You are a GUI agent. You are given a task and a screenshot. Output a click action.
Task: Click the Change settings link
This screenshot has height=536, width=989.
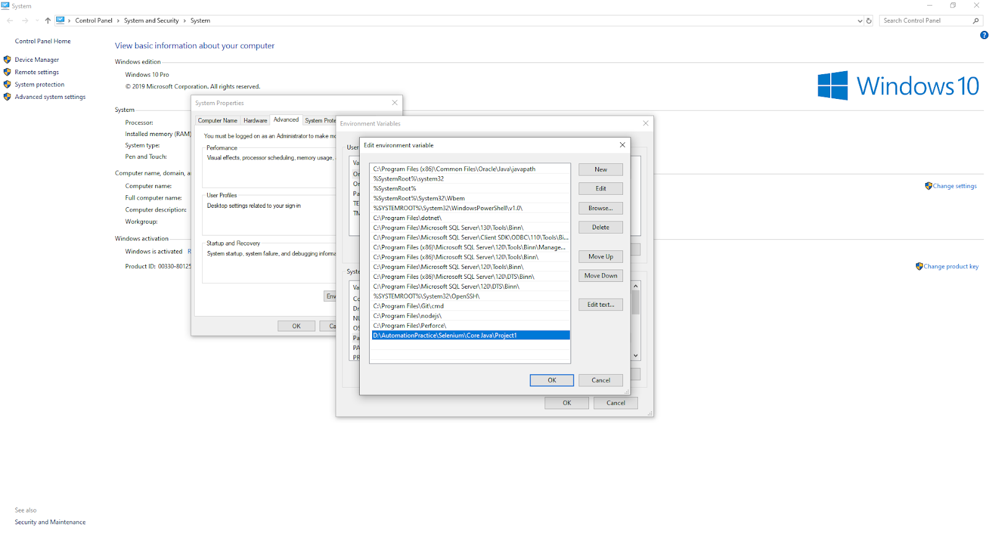955,186
